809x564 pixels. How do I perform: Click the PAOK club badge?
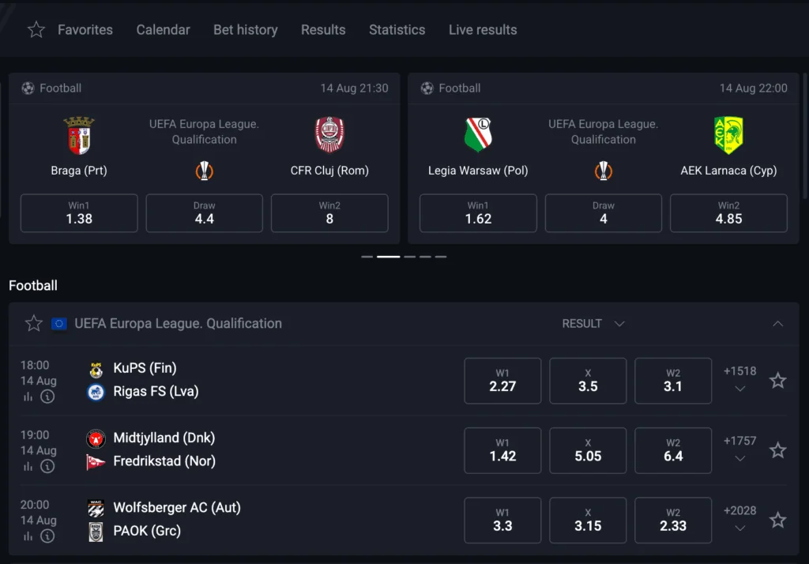click(96, 531)
